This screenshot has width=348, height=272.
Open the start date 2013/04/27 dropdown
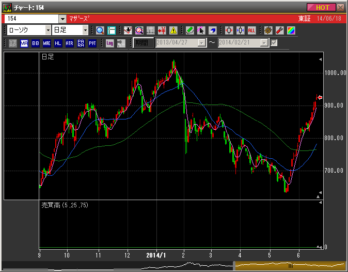(201, 43)
